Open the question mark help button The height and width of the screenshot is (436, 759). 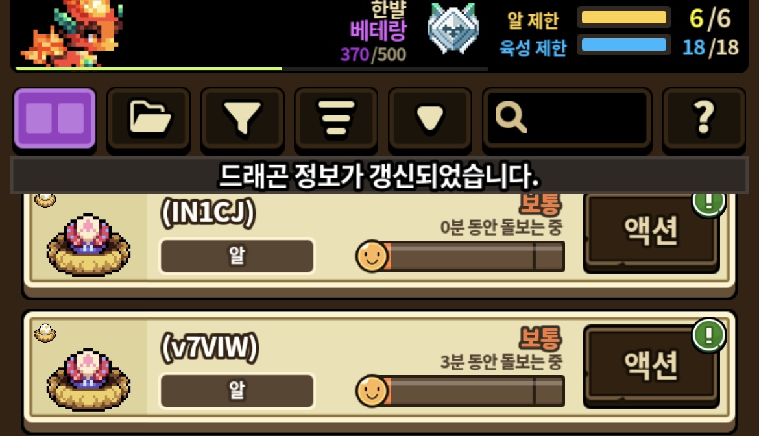704,119
